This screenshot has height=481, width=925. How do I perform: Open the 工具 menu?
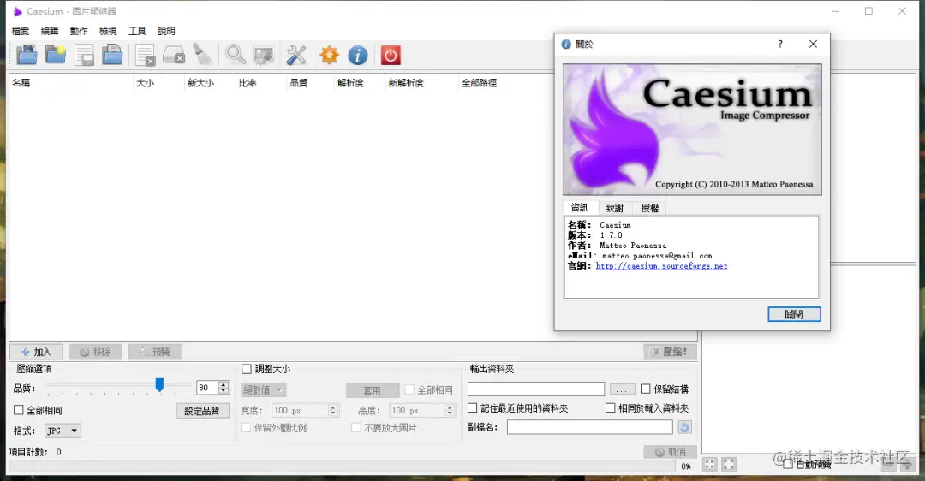click(137, 31)
